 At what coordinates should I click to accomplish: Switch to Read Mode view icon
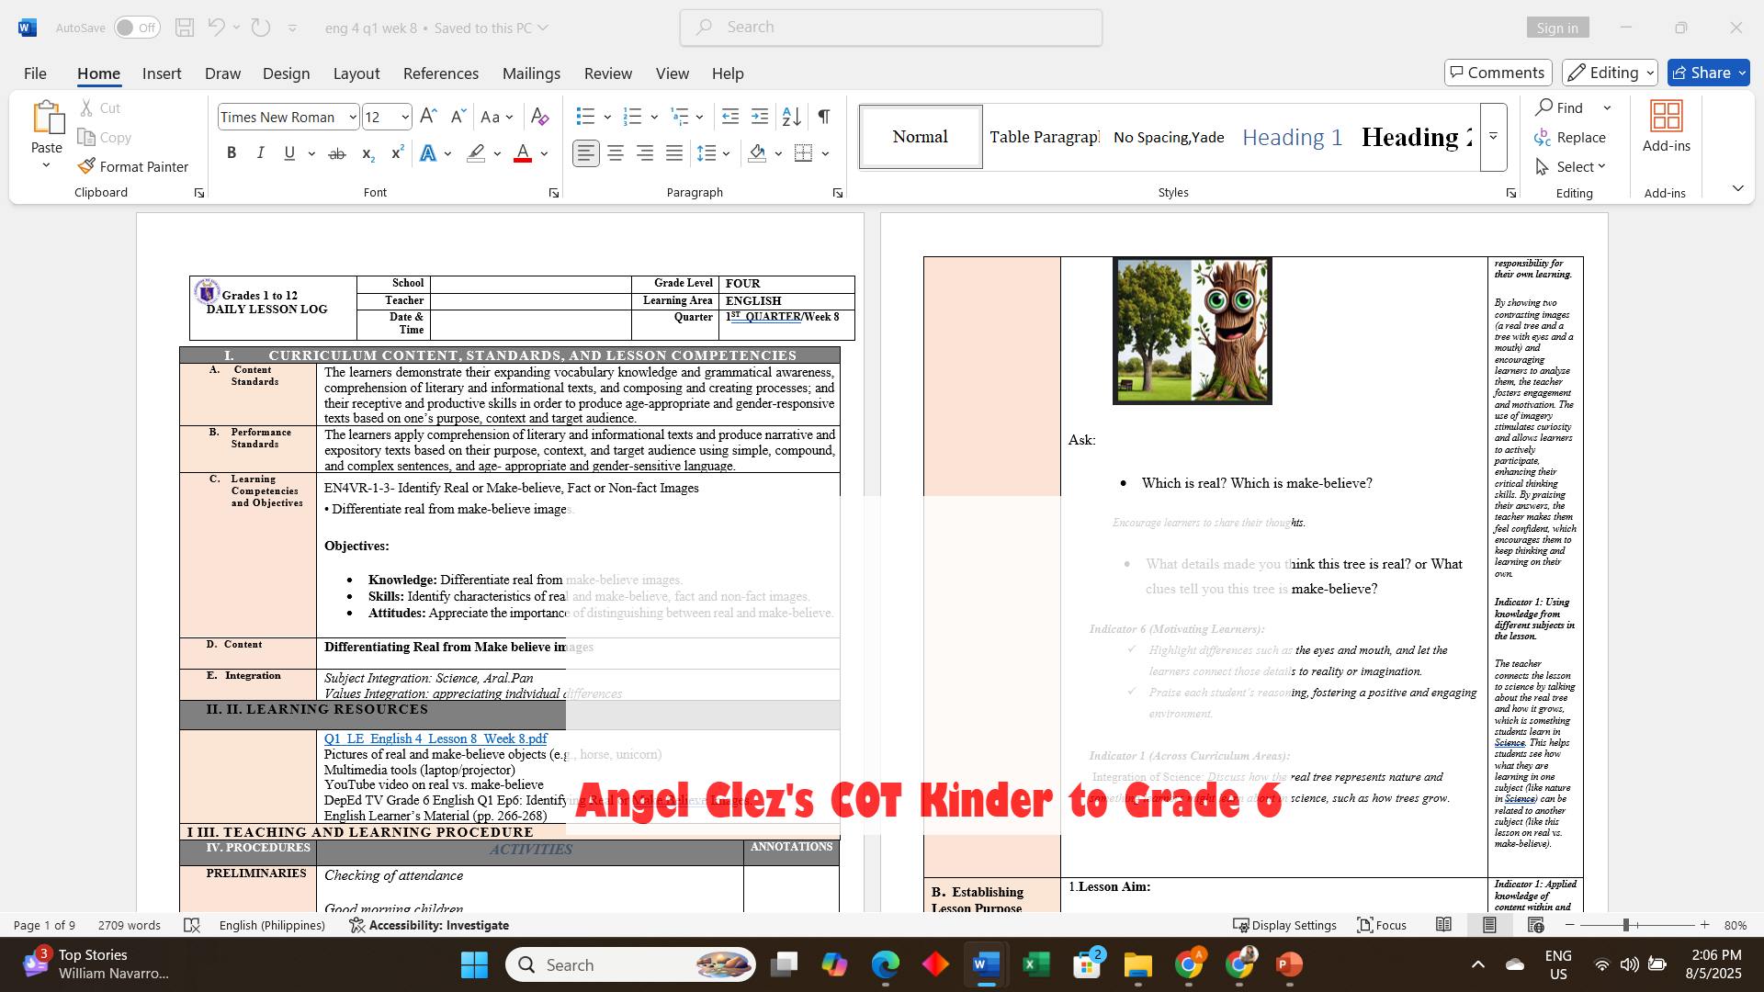pyautogui.click(x=1443, y=925)
